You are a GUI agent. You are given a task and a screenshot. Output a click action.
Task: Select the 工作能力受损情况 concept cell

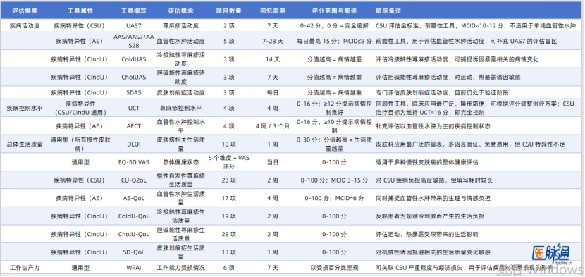point(181,268)
